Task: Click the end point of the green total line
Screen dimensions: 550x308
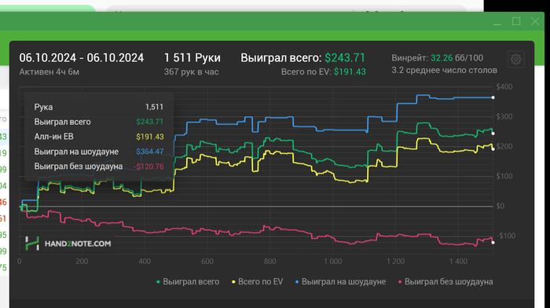Action: 493,134
